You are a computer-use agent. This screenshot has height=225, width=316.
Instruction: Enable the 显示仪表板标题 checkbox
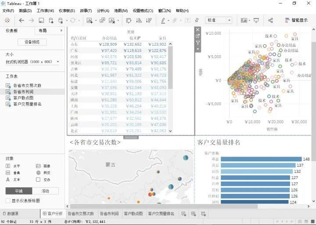click(x=8, y=200)
